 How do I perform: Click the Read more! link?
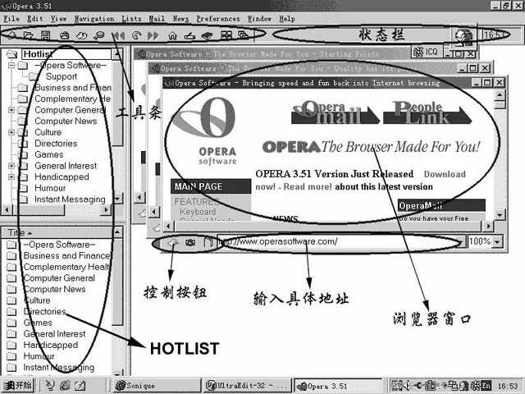pos(308,186)
